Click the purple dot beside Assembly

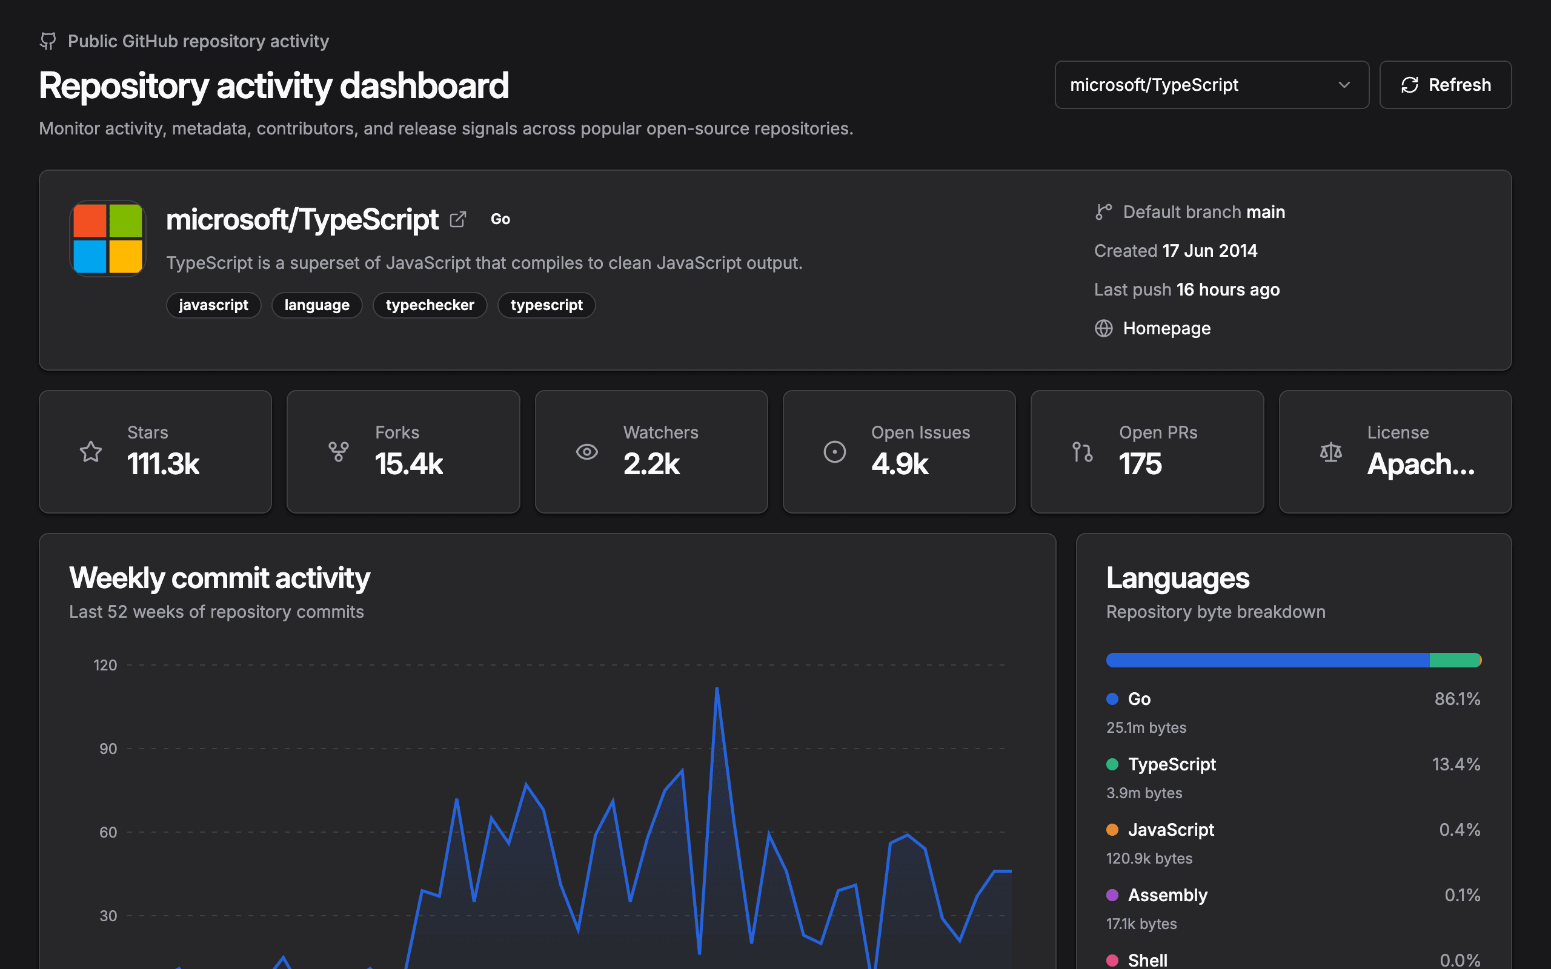pos(1112,895)
